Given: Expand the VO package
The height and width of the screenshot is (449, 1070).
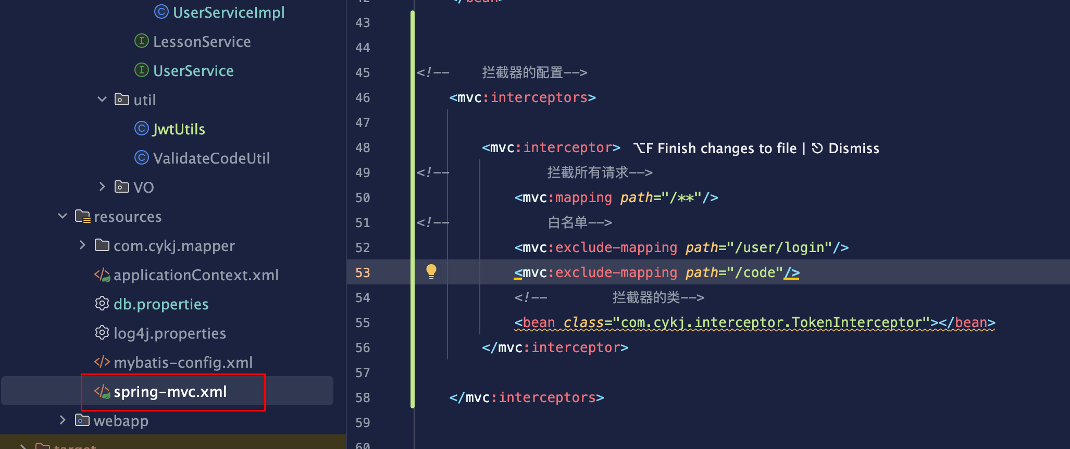Looking at the screenshot, I should click(102, 186).
